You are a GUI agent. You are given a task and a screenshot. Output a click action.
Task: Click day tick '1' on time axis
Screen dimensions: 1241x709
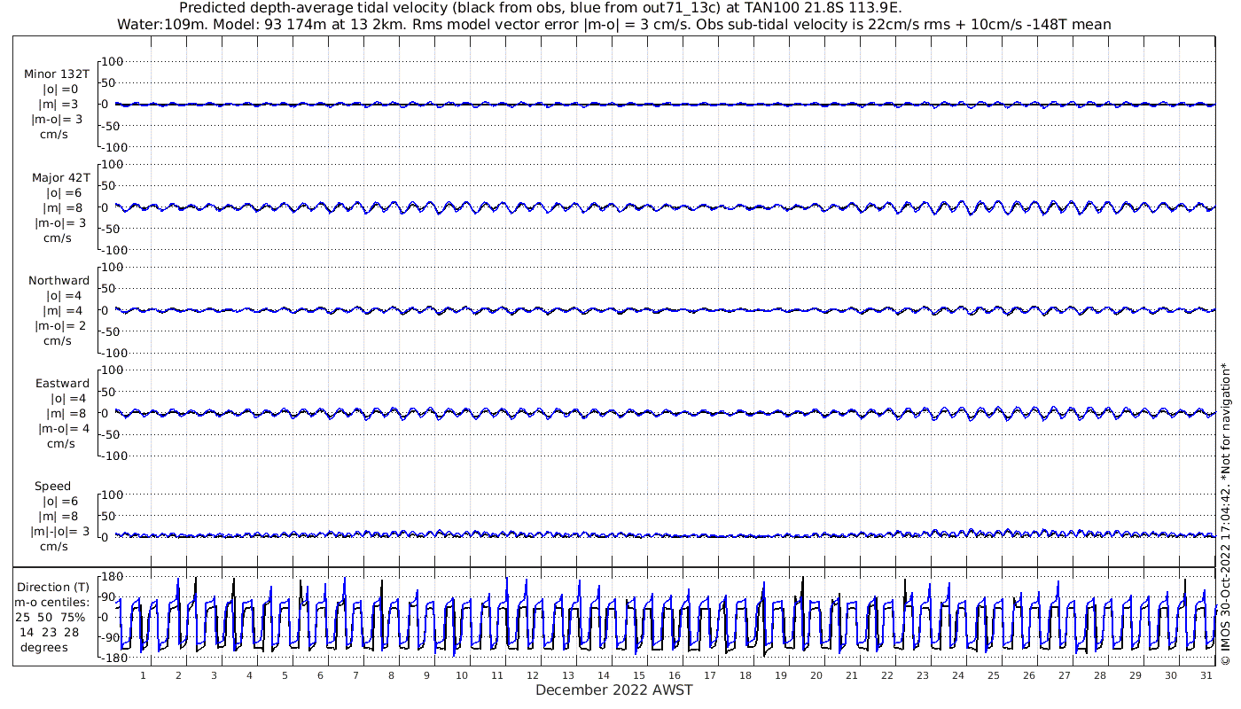(x=143, y=674)
